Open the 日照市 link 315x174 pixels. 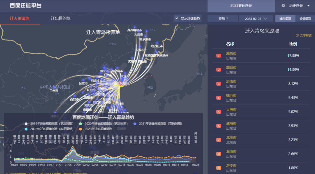pos(231,110)
